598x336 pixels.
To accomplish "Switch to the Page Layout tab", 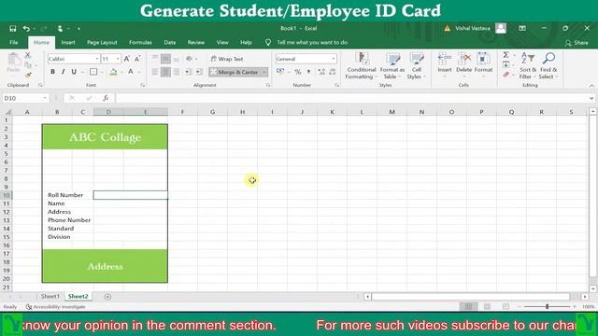I will pos(102,42).
